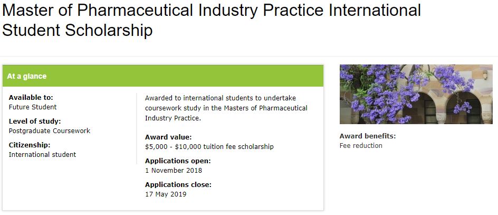Select the "At a glance" green header
The image size is (498, 215).
click(163, 76)
